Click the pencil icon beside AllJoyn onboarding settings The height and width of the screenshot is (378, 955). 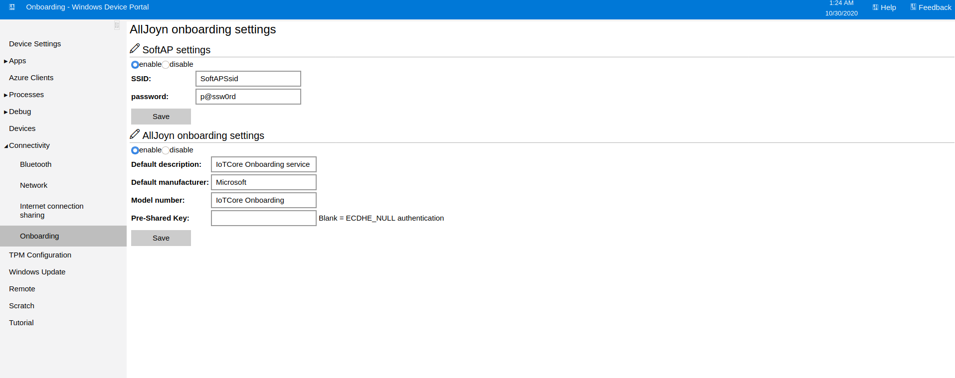[x=135, y=134]
